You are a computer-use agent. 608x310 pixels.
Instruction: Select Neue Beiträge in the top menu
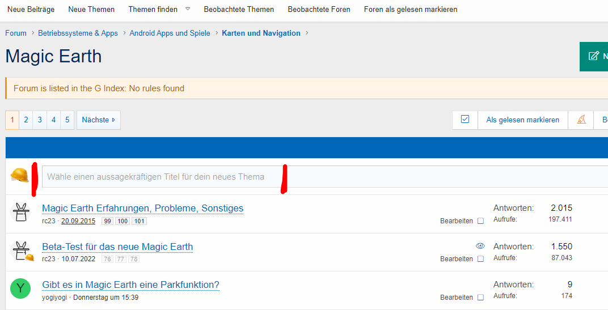(x=31, y=9)
